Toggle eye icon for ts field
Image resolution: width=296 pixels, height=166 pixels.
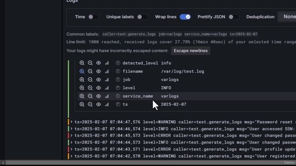pos(99,104)
